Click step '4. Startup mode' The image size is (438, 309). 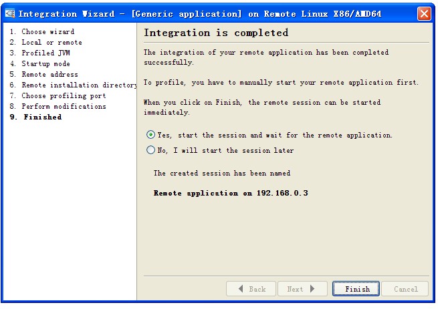(x=39, y=63)
